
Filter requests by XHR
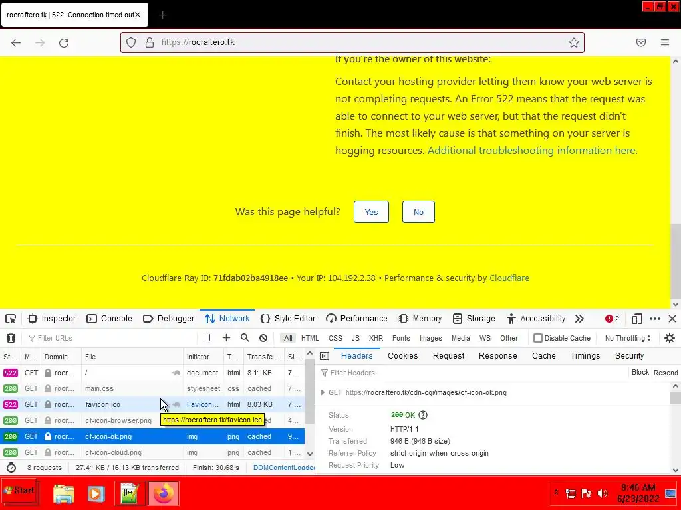376,338
